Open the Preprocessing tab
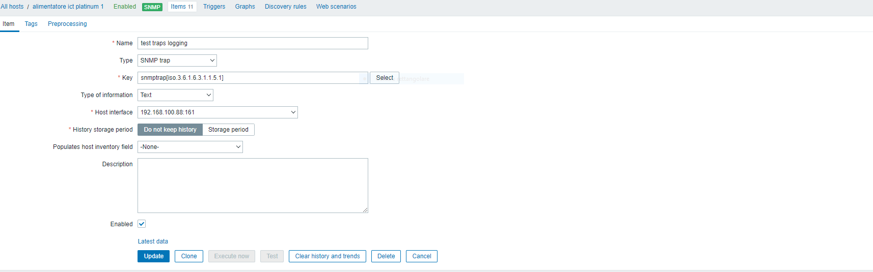 tap(67, 24)
